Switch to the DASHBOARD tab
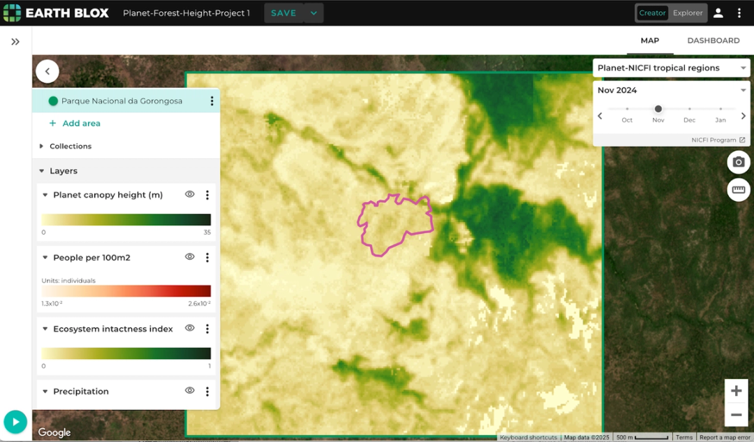Viewport: 754px width, 442px height. pyautogui.click(x=713, y=40)
